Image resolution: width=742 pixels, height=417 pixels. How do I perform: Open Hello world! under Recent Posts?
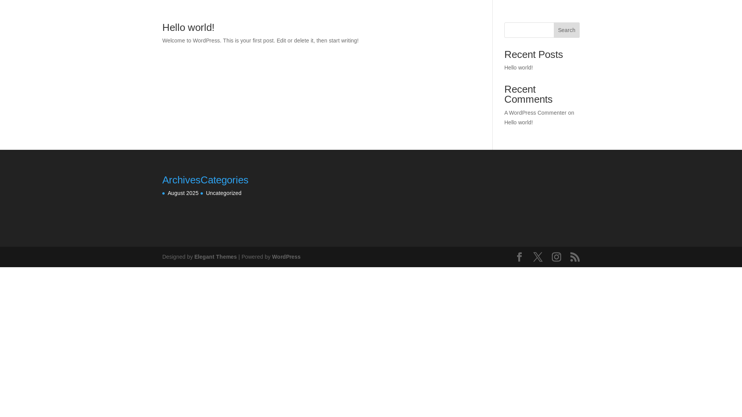tap(519, 68)
